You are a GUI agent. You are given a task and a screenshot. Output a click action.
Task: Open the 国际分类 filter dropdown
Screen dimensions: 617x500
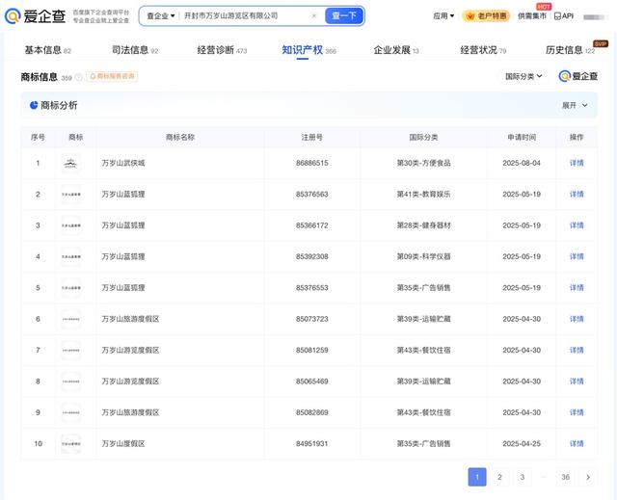[x=523, y=76]
